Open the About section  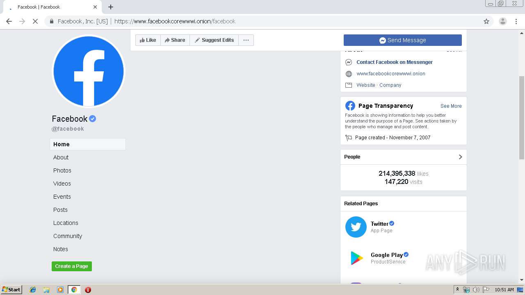[61, 157]
